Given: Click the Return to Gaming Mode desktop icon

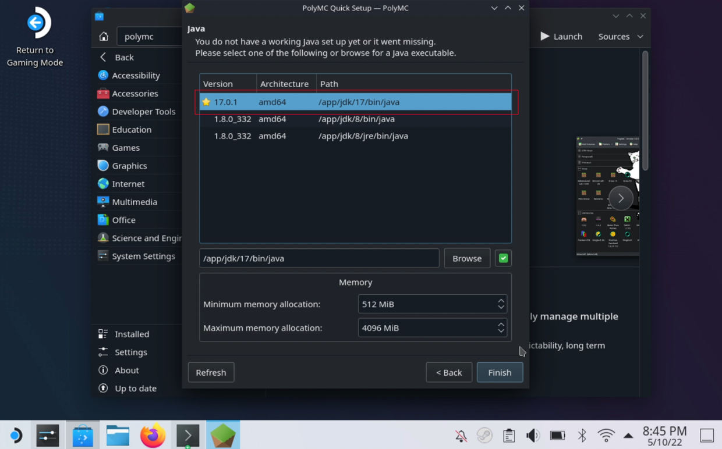Looking at the screenshot, I should click(x=35, y=37).
